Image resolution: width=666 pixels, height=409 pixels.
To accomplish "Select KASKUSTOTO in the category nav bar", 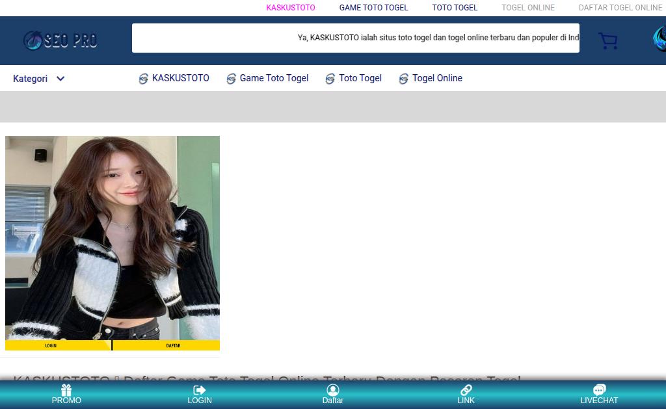I will pos(181,78).
